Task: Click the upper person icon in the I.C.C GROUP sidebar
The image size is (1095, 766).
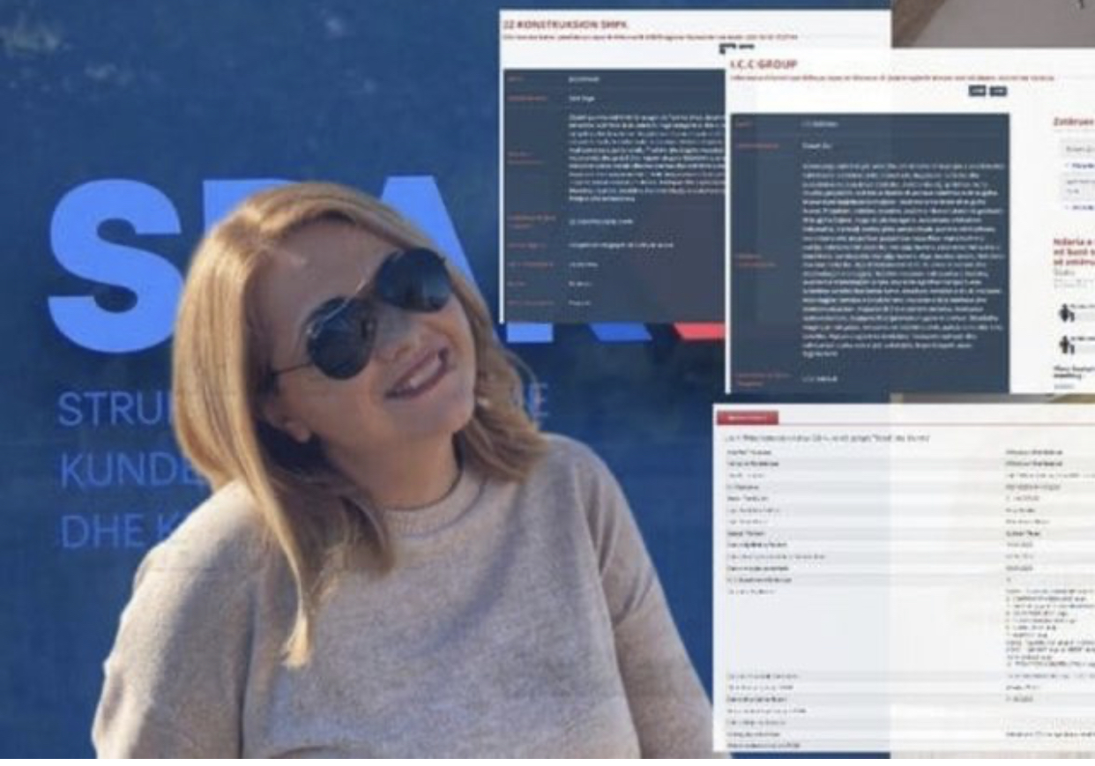Action: pyautogui.click(x=1066, y=313)
